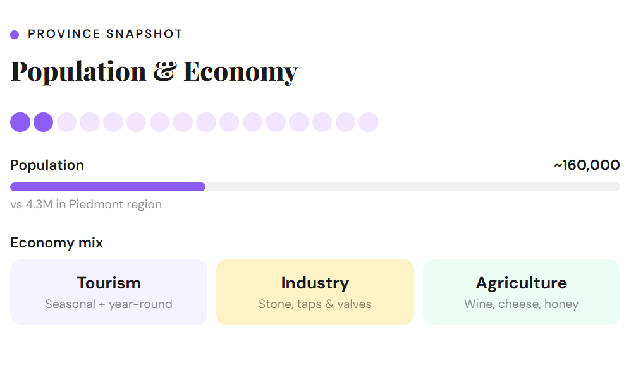
Task: Click the first filled purple dot
Action: tap(20, 122)
